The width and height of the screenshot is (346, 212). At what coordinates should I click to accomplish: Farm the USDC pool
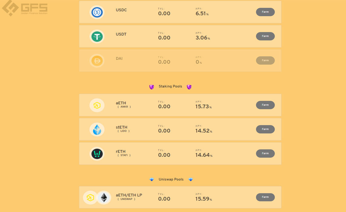point(265,12)
